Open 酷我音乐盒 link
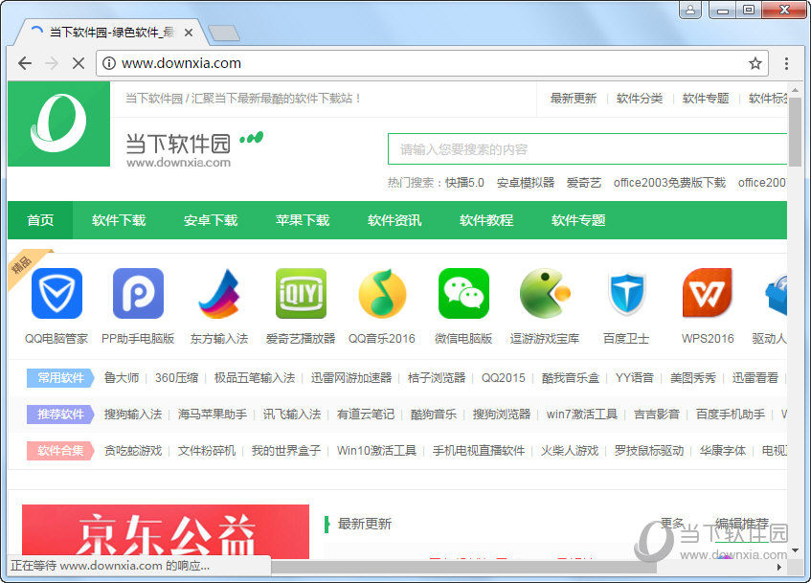 pos(570,378)
